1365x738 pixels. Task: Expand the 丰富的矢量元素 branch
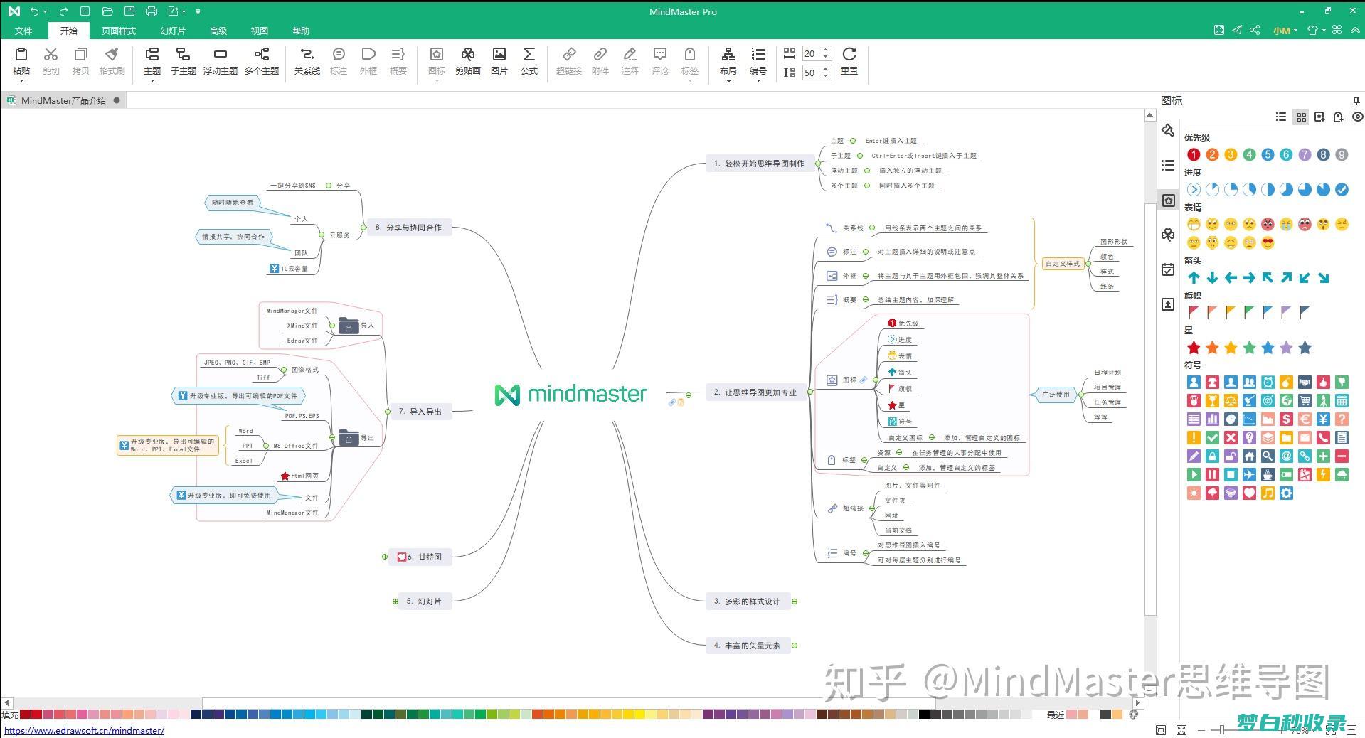795,646
